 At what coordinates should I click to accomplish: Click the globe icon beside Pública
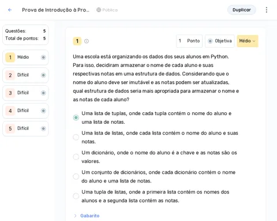coord(99,10)
